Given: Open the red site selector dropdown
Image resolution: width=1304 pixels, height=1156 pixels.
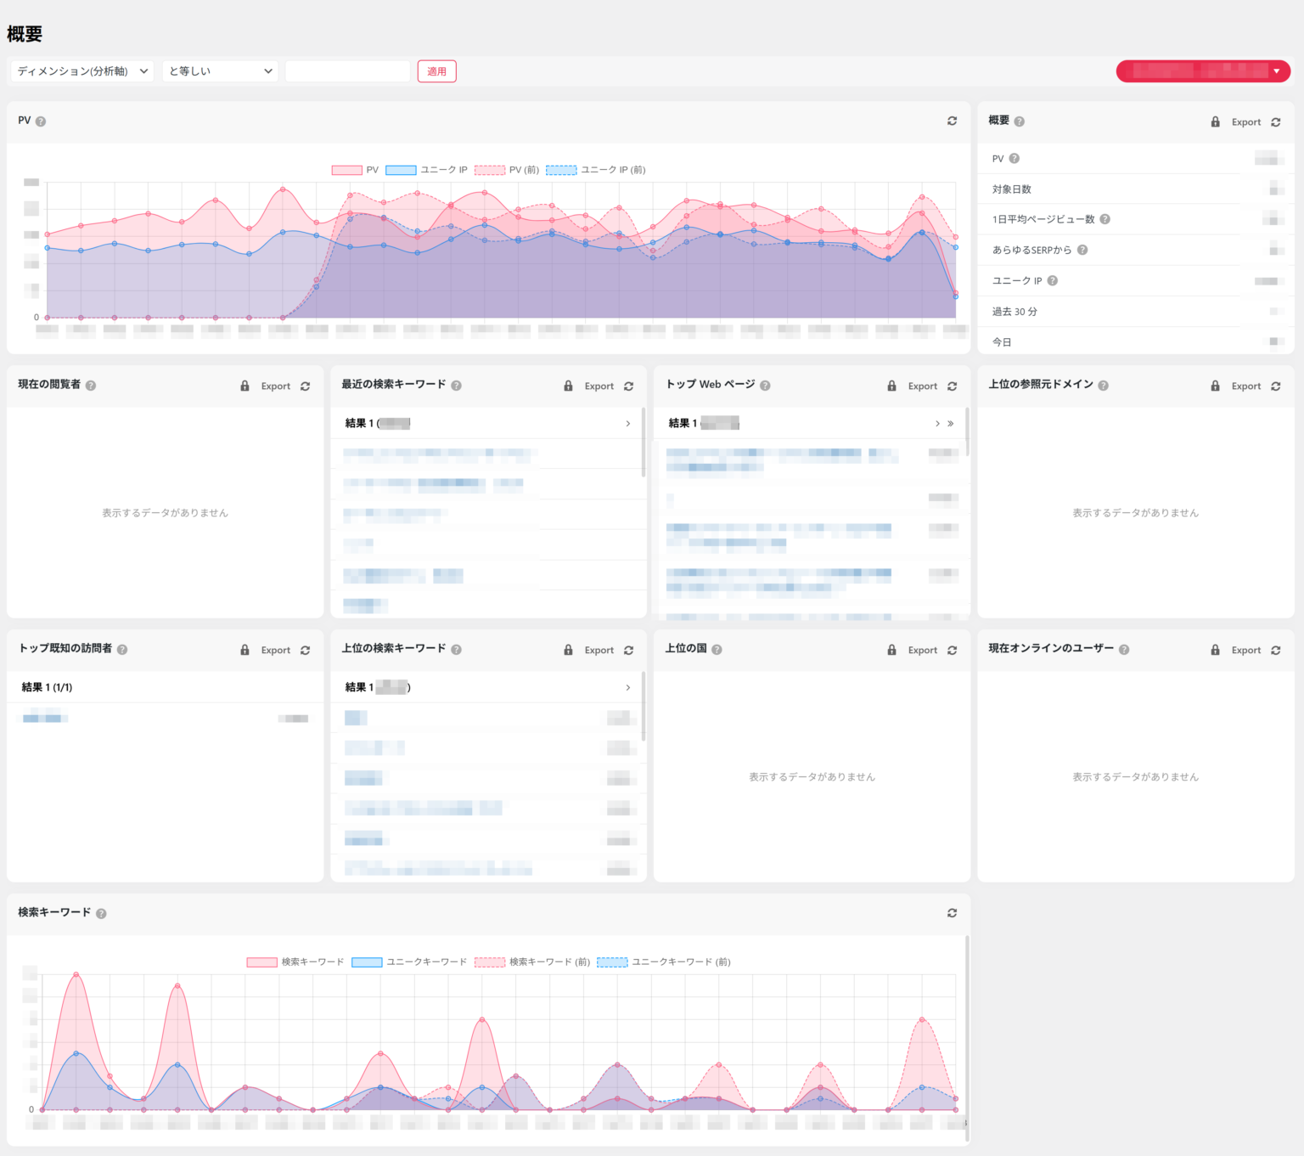Looking at the screenshot, I should 1202,71.
